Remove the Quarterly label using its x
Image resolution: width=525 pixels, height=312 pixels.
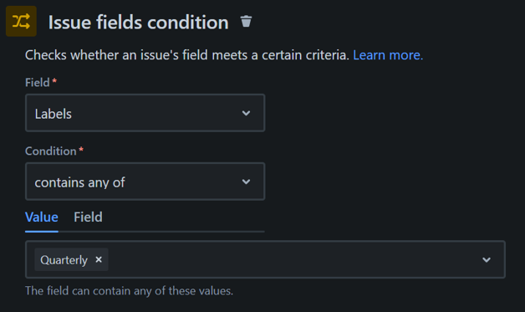(99, 259)
